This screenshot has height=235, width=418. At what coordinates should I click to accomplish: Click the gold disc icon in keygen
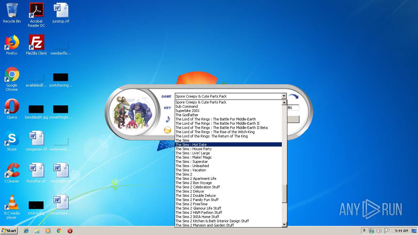(x=168, y=130)
